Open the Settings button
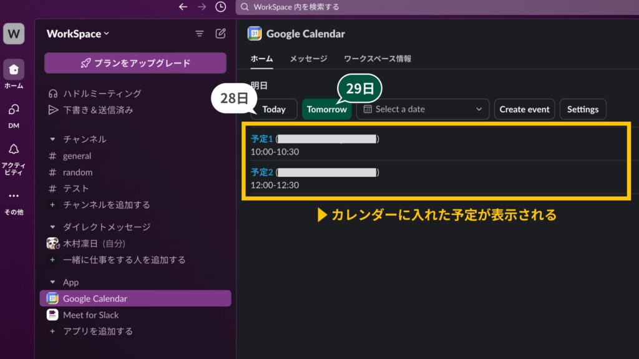The width and height of the screenshot is (639, 359). point(583,109)
